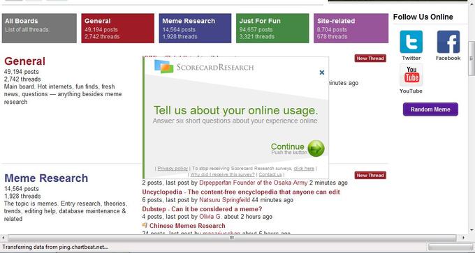Open user Olivia G. profile
This screenshot has height=253, width=475.
[210, 217]
